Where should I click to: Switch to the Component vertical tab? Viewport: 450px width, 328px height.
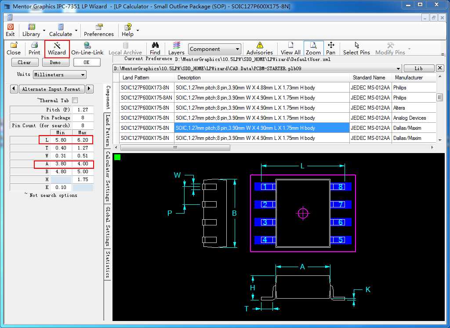[108, 98]
